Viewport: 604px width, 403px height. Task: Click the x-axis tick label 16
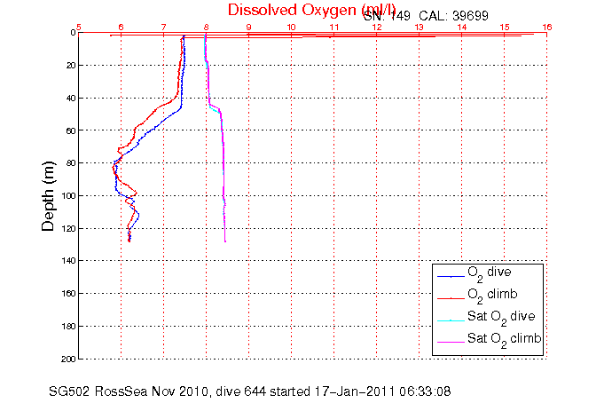click(547, 27)
